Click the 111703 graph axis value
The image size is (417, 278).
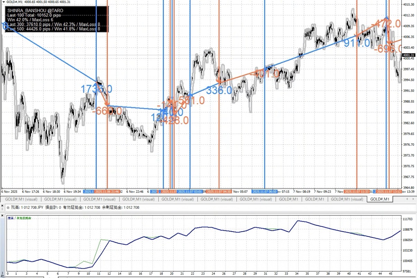[408, 219]
